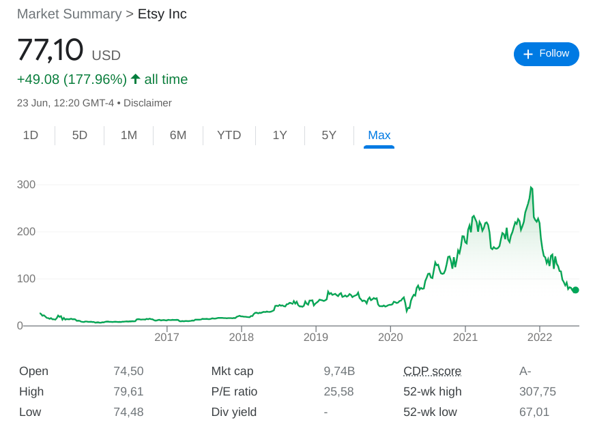Screen dimensions: 608x433
Task: Select the YTD tab
Action: (x=229, y=135)
